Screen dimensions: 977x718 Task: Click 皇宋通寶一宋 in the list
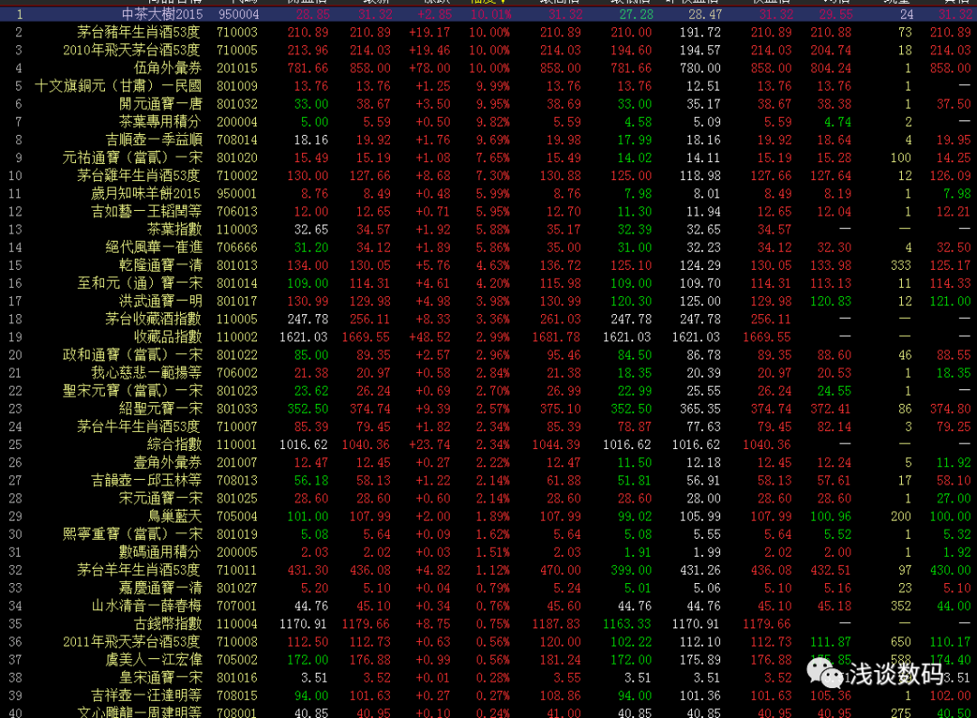click(x=161, y=678)
